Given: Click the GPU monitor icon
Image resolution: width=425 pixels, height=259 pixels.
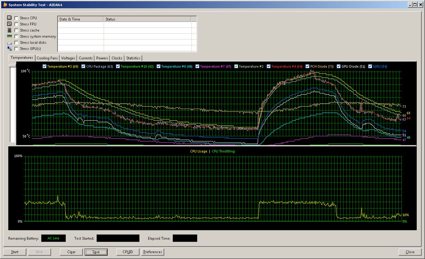Looking at the screenshot, I should pyautogui.click(x=9, y=49).
